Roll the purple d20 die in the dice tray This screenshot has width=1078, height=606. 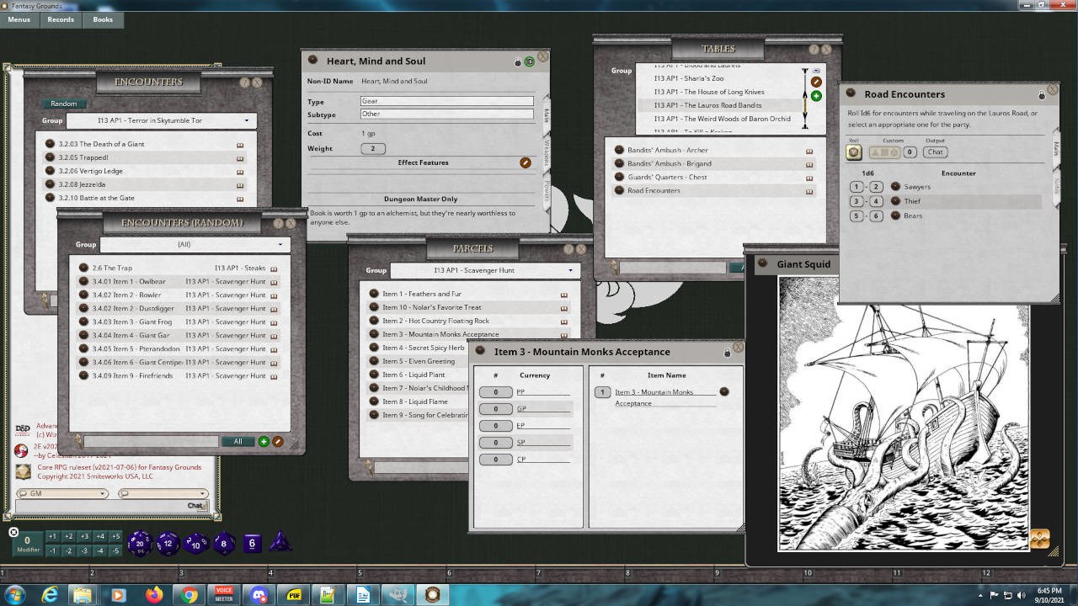141,543
